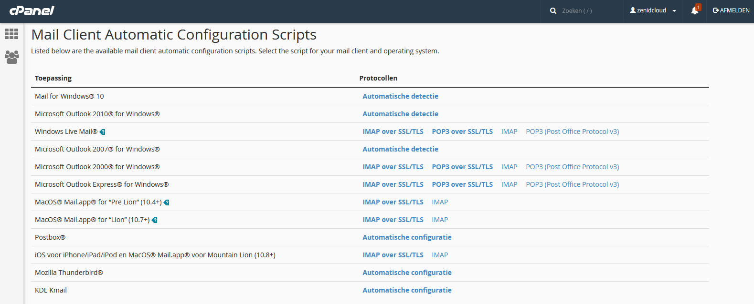Select POP3 over SSL/TLS for Windows Live Mail
Screen dimensions: 754x304
click(x=462, y=132)
